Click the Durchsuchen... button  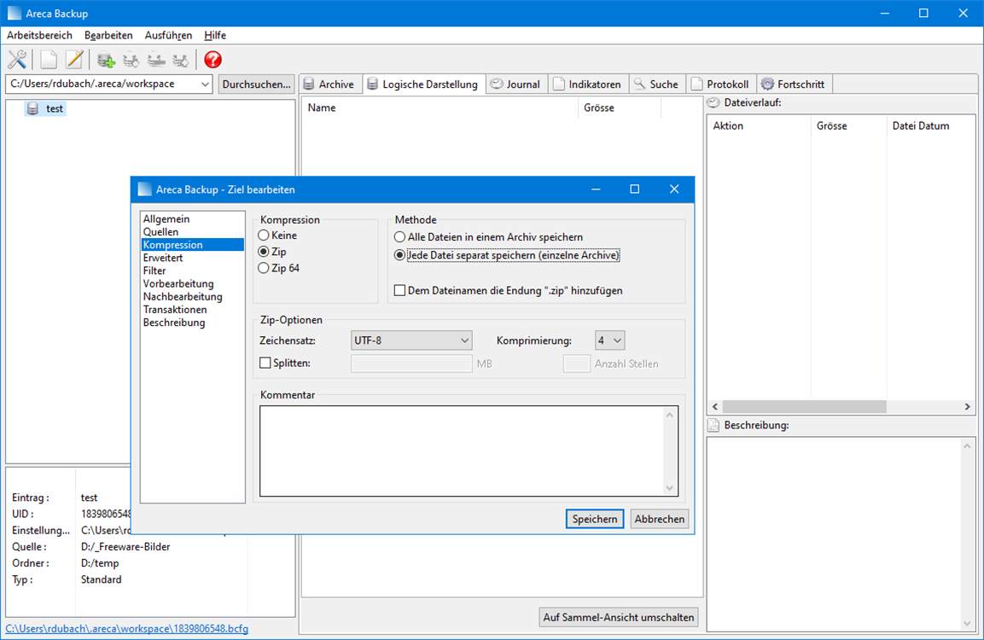[x=256, y=84]
